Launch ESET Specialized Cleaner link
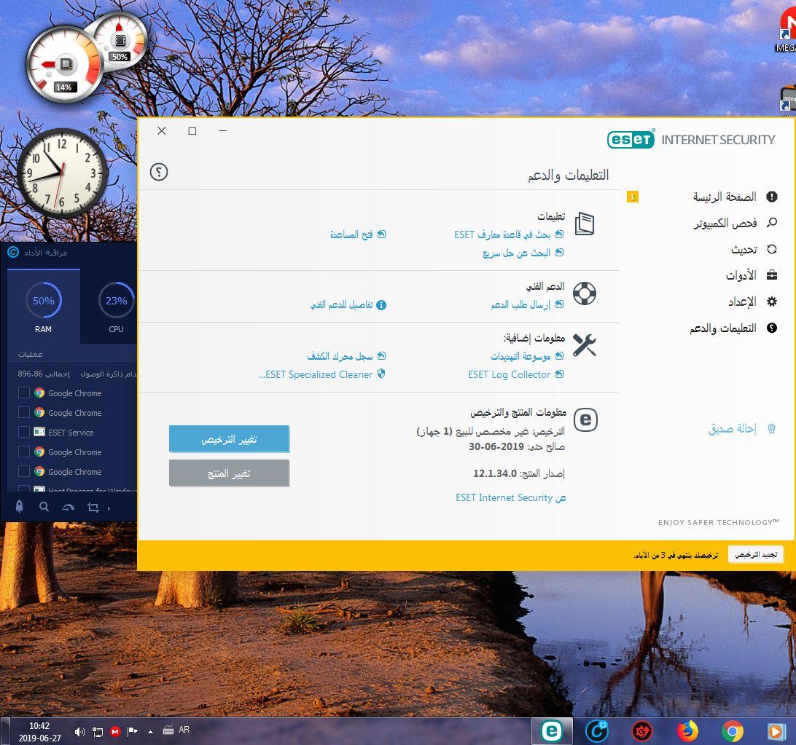796x745 pixels. (316, 374)
